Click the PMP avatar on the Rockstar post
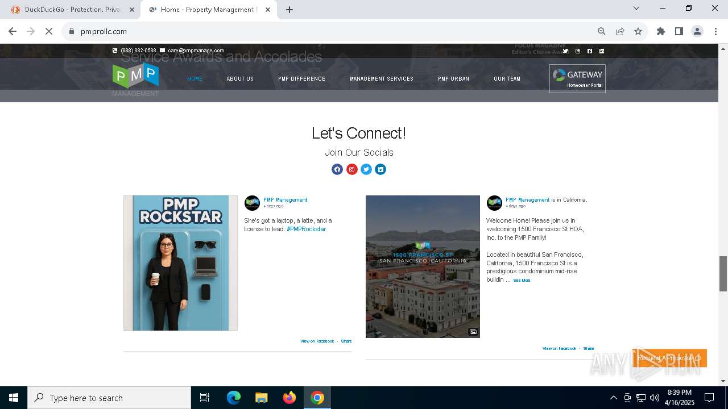The image size is (728, 409). click(252, 203)
